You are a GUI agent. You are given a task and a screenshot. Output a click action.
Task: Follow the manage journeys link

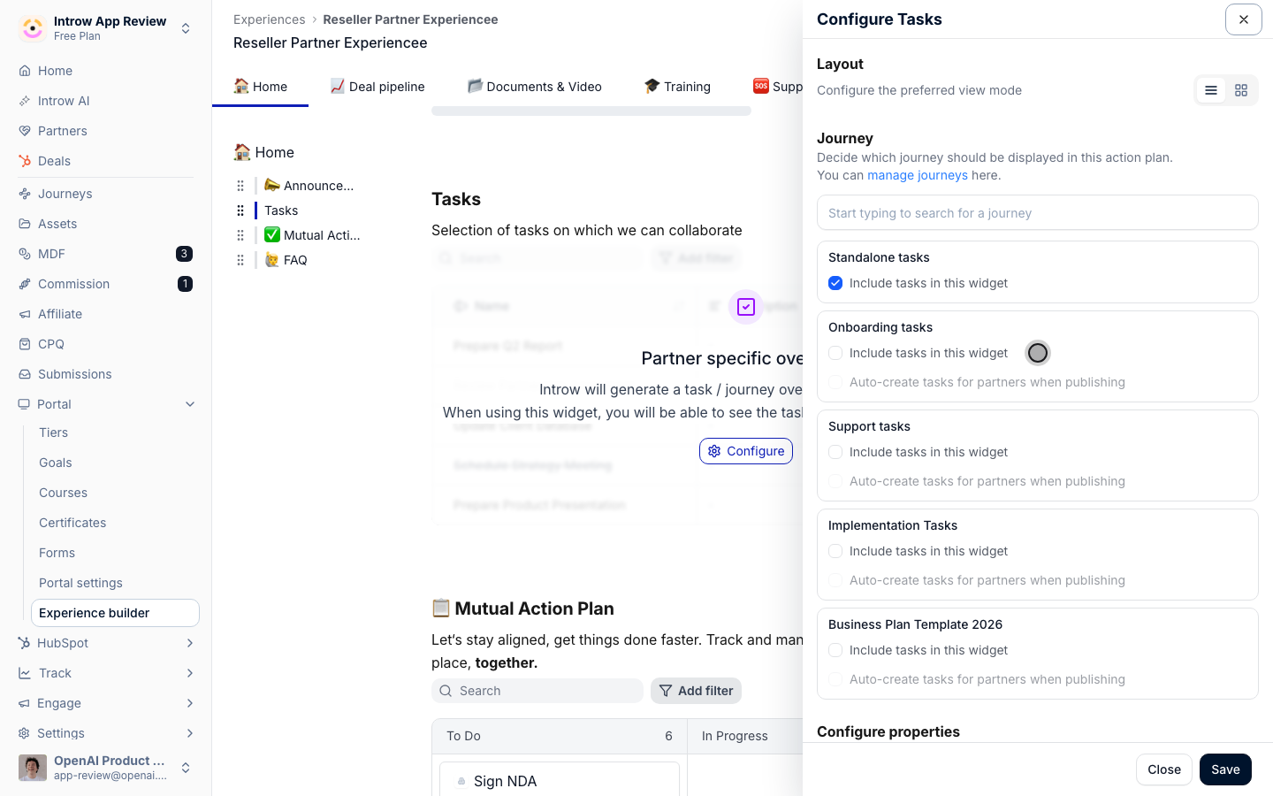pos(918,175)
